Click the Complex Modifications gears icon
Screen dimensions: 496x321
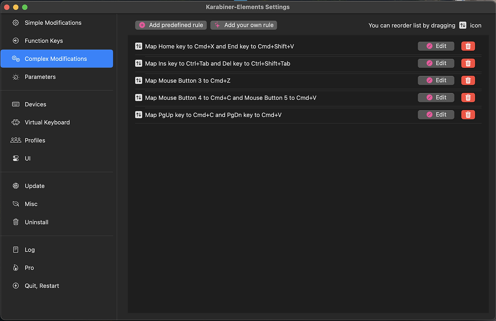point(15,59)
